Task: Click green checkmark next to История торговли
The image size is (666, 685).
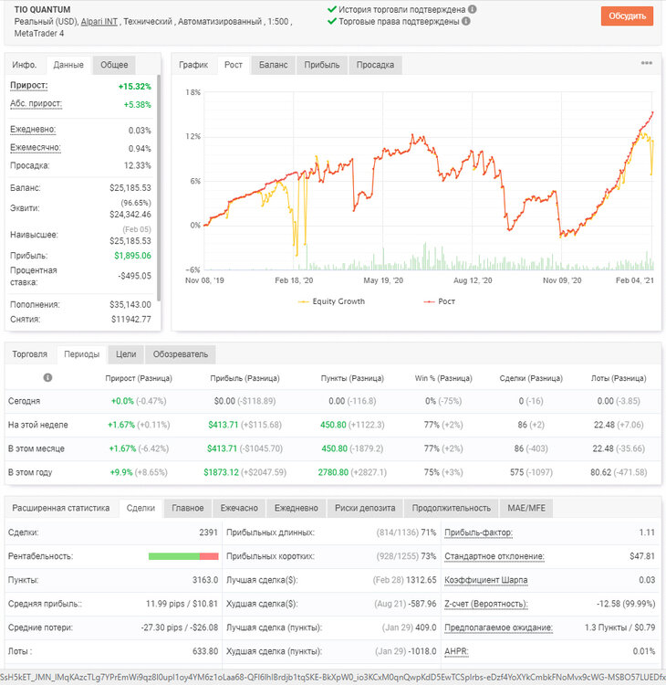Action: click(332, 9)
